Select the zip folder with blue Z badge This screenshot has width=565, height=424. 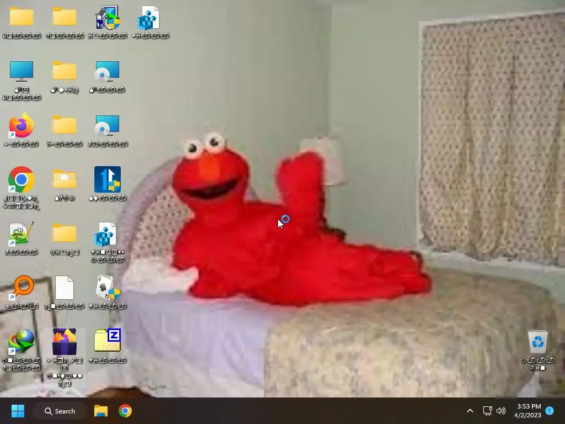click(x=108, y=340)
